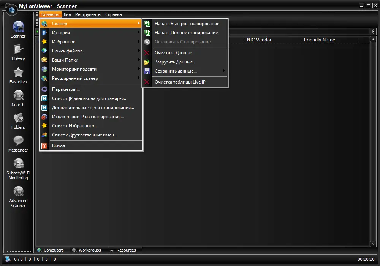Image resolution: width=380 pixels, height=266 pixels.
Task: Click the full scan icon in submenu
Action: coord(147,33)
